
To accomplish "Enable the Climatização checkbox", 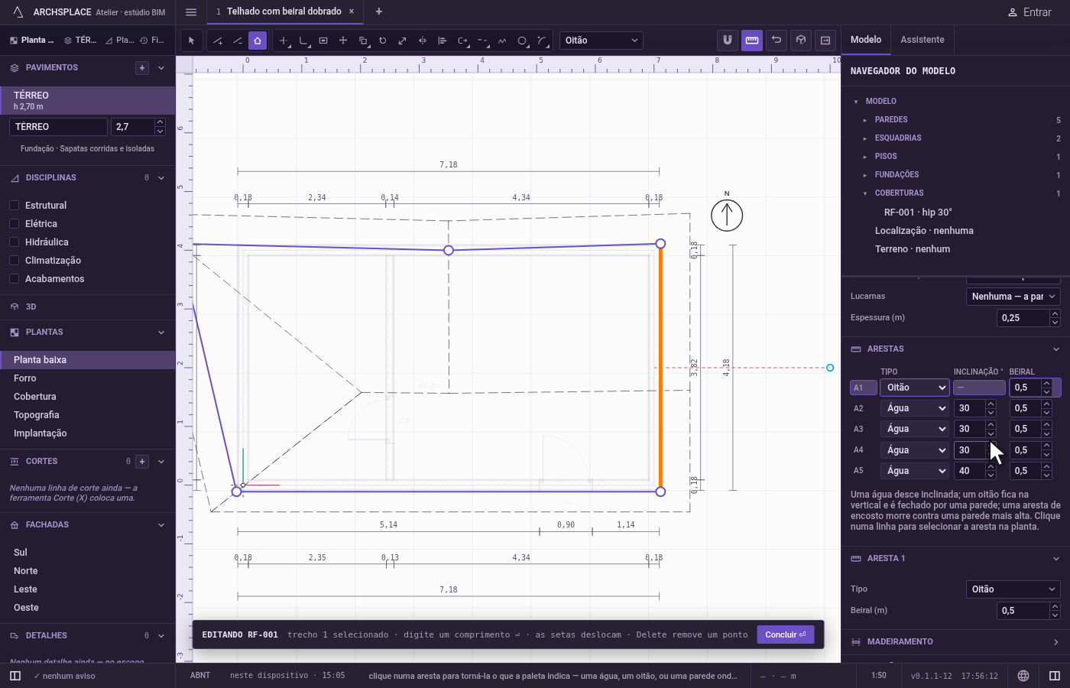I will [14, 261].
